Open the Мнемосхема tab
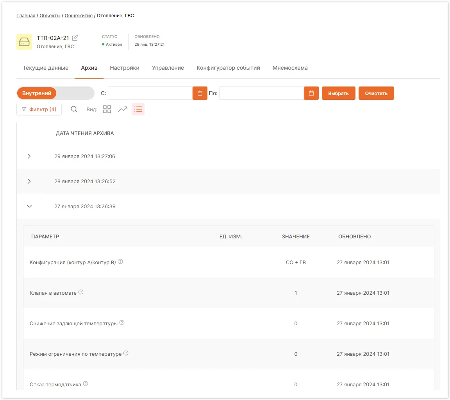The height and width of the screenshot is (400, 450). coord(290,68)
